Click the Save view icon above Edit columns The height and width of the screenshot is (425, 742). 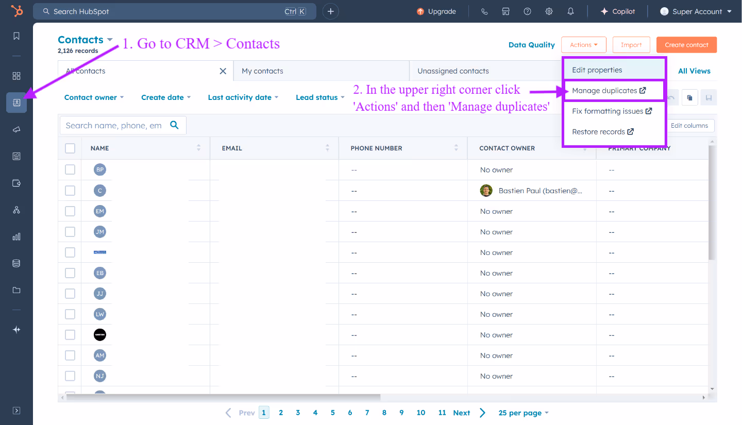coord(709,97)
